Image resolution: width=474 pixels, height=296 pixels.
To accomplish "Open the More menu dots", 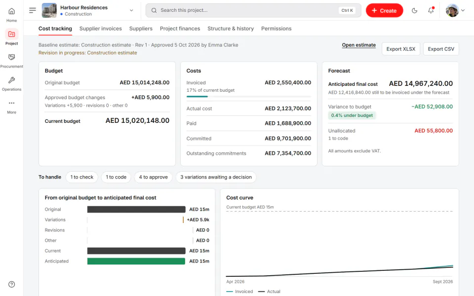I will (11, 103).
